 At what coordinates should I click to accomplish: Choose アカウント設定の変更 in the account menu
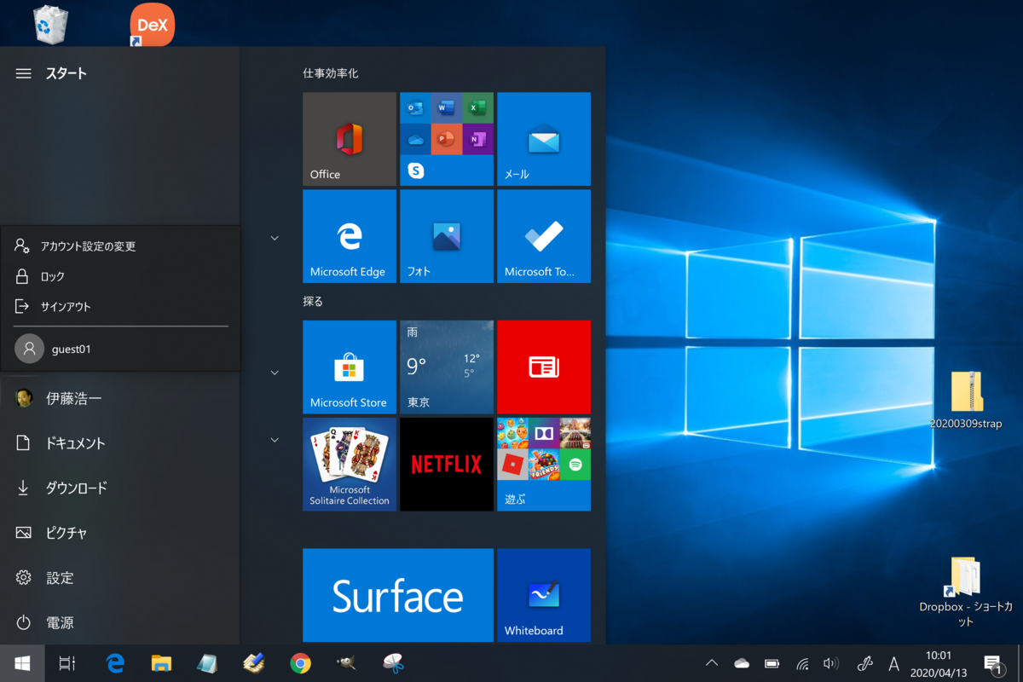point(120,246)
